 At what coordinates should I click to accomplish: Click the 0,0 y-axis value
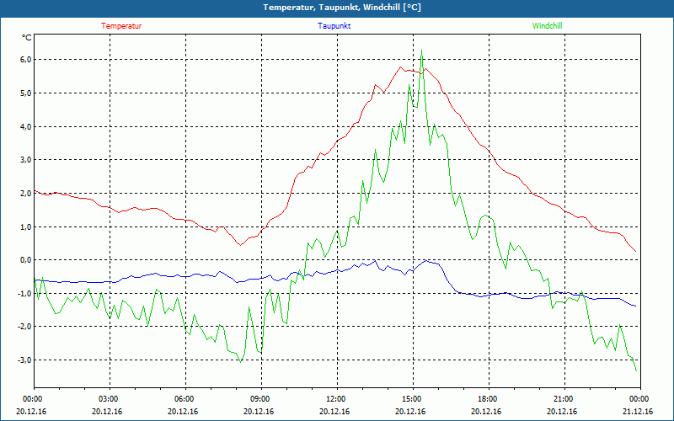(x=26, y=260)
